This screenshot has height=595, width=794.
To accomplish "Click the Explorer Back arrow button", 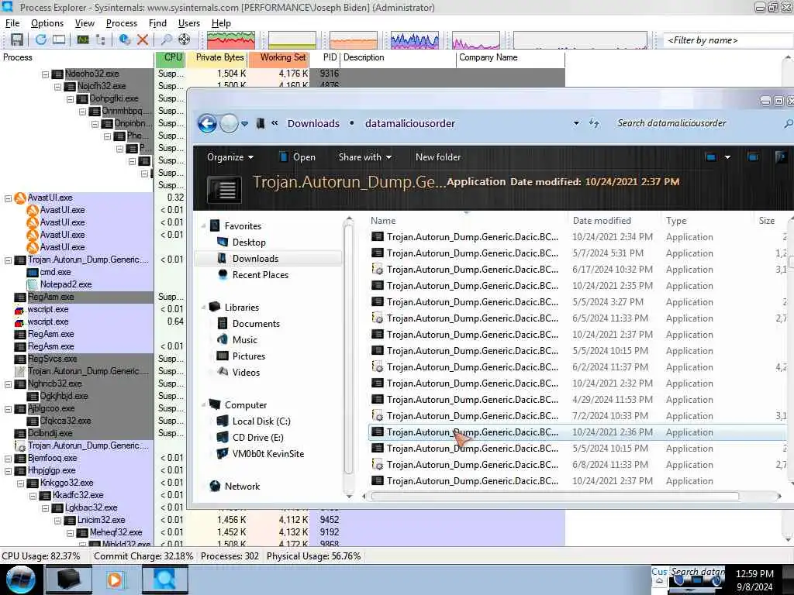I will [207, 123].
